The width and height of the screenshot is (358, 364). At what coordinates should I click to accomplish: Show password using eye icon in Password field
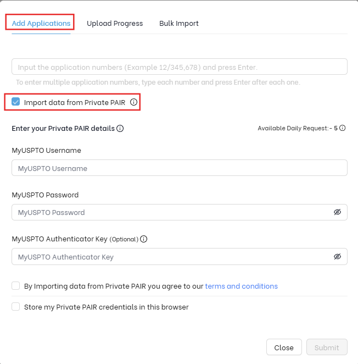point(337,212)
